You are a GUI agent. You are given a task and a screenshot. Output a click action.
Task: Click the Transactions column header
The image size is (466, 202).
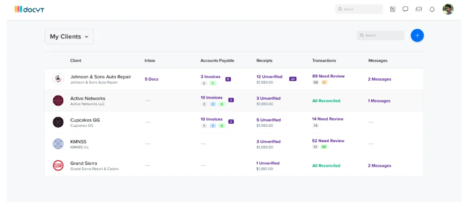(324, 60)
